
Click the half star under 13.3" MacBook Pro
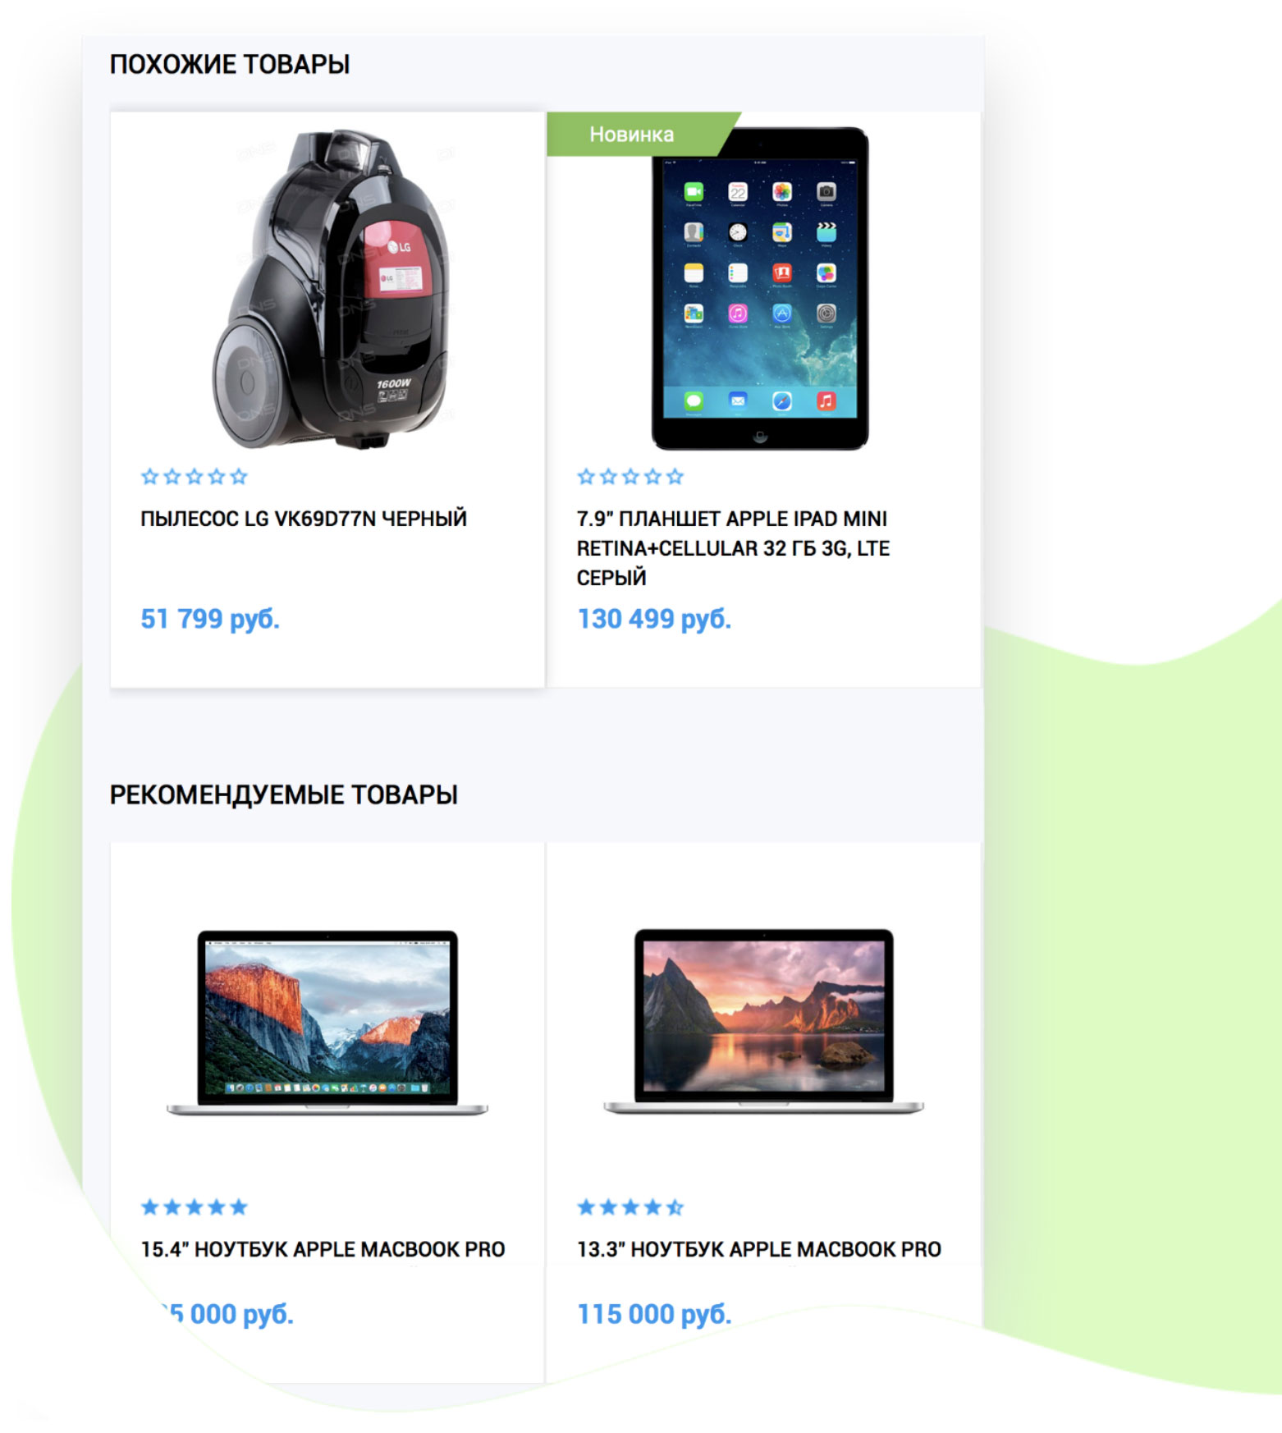675,1206
